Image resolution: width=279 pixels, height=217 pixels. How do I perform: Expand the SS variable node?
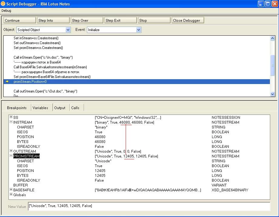11,117
